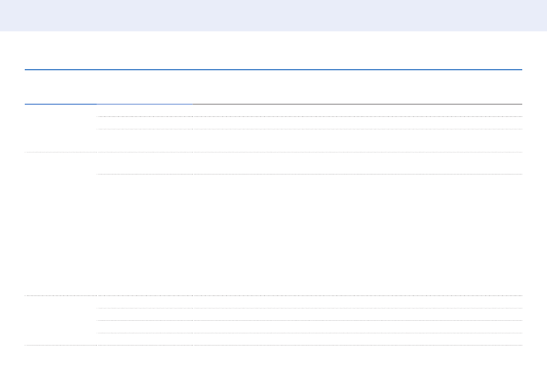Click the first row of the bottom section
Image resolution: width=547 pixels, height=387 pixels.
(x=309, y=302)
